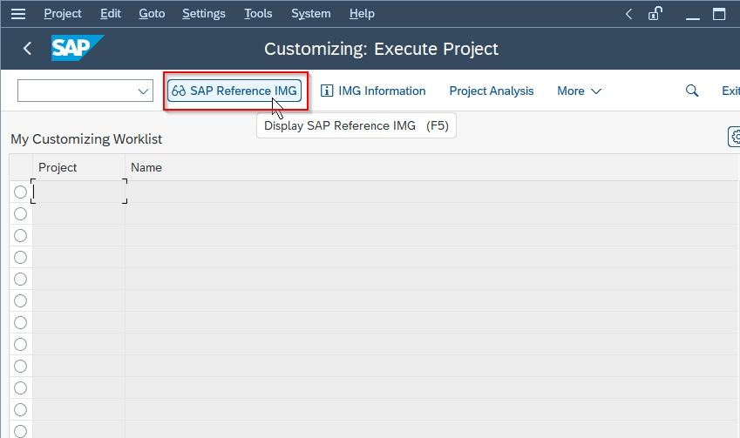Open the System menu
Screen dimensions: 740x438
(x=310, y=14)
